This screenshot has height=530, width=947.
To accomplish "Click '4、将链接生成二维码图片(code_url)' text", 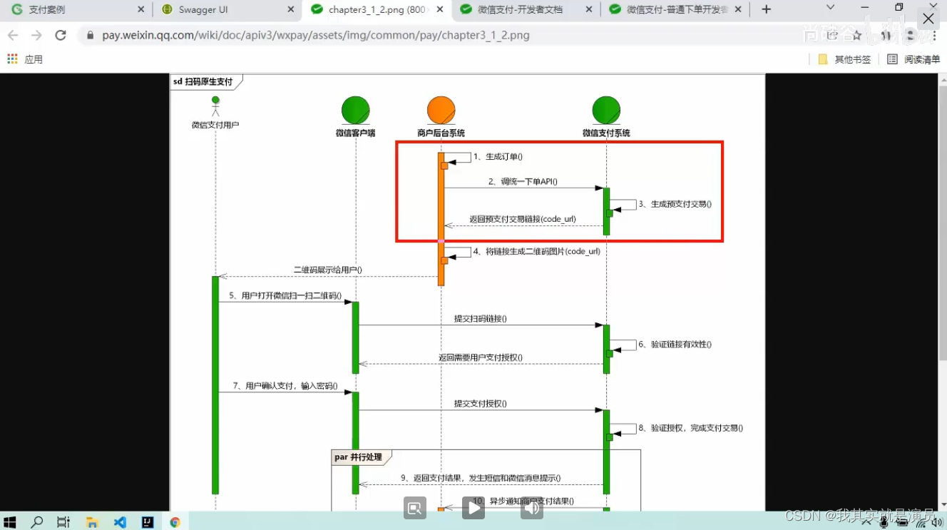I will click(x=537, y=251).
